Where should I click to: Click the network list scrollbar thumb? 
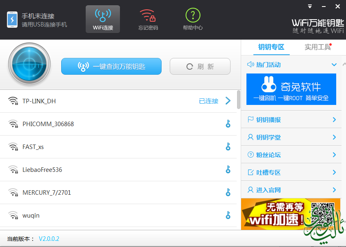click(x=239, y=100)
